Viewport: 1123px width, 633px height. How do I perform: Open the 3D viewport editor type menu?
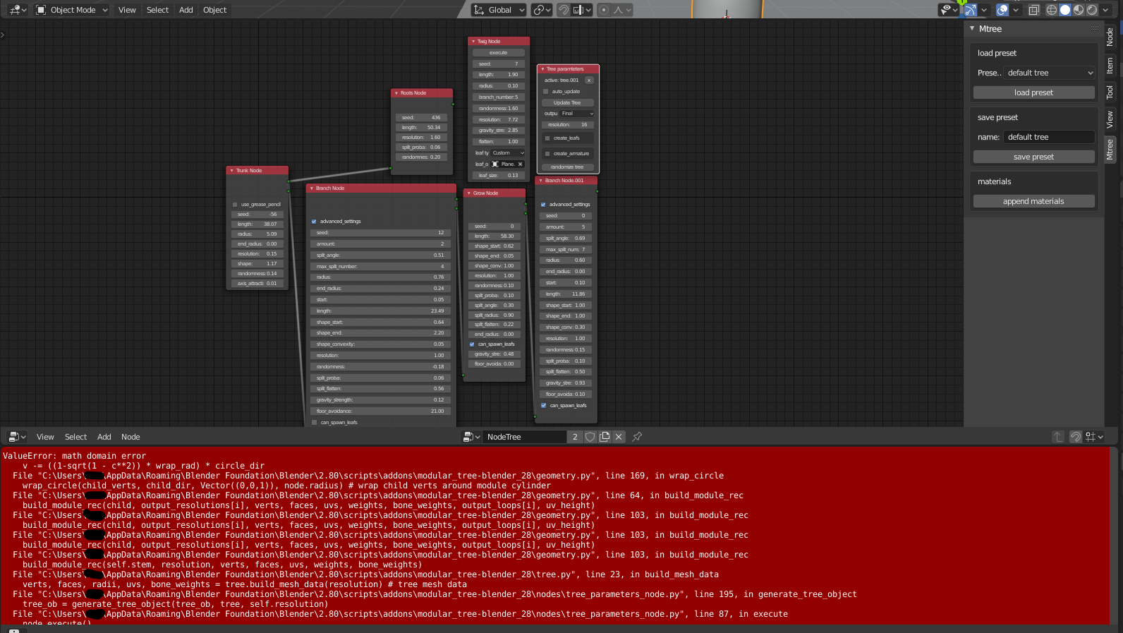coord(18,10)
